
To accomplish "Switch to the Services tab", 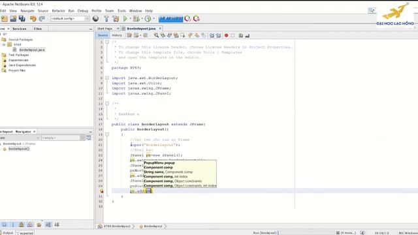I will click(19, 29).
